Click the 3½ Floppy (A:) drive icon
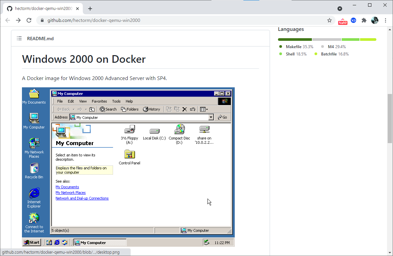The height and width of the screenshot is (256, 393). pyautogui.click(x=129, y=134)
